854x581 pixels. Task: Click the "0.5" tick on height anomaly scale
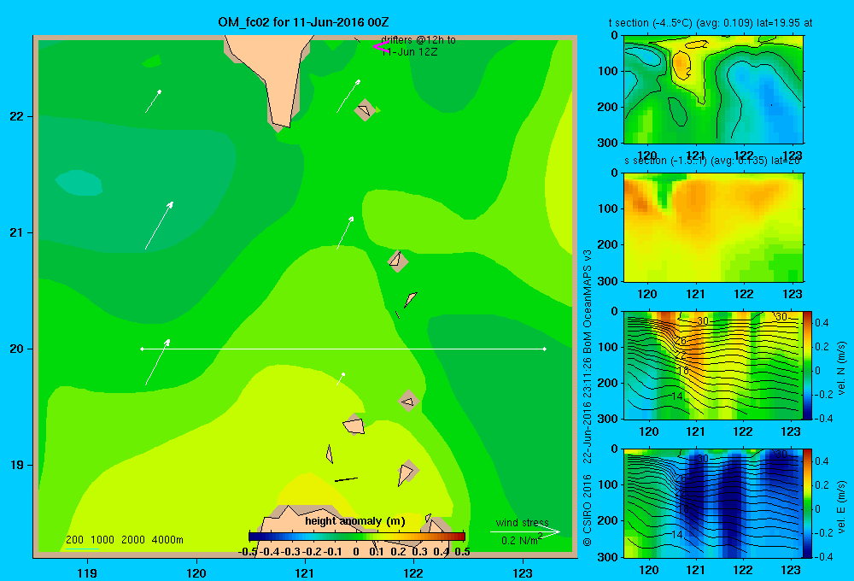(x=462, y=552)
